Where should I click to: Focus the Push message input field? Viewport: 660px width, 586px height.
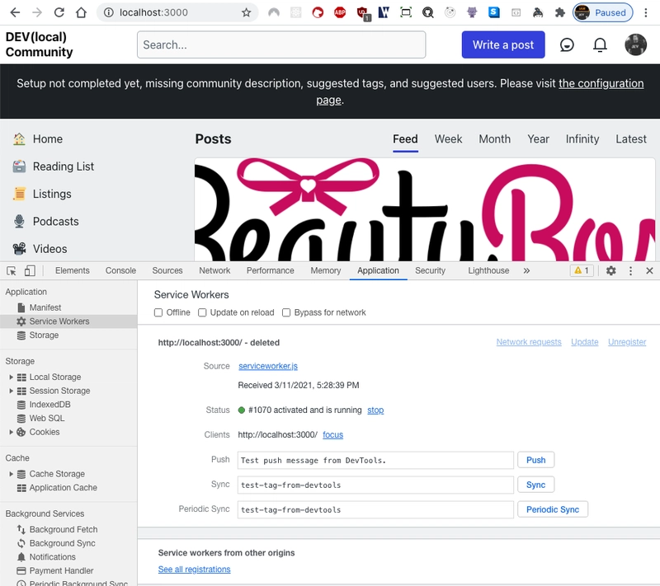[x=375, y=460]
